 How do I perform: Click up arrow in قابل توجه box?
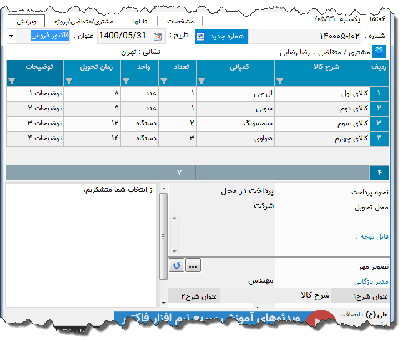pos(174,219)
